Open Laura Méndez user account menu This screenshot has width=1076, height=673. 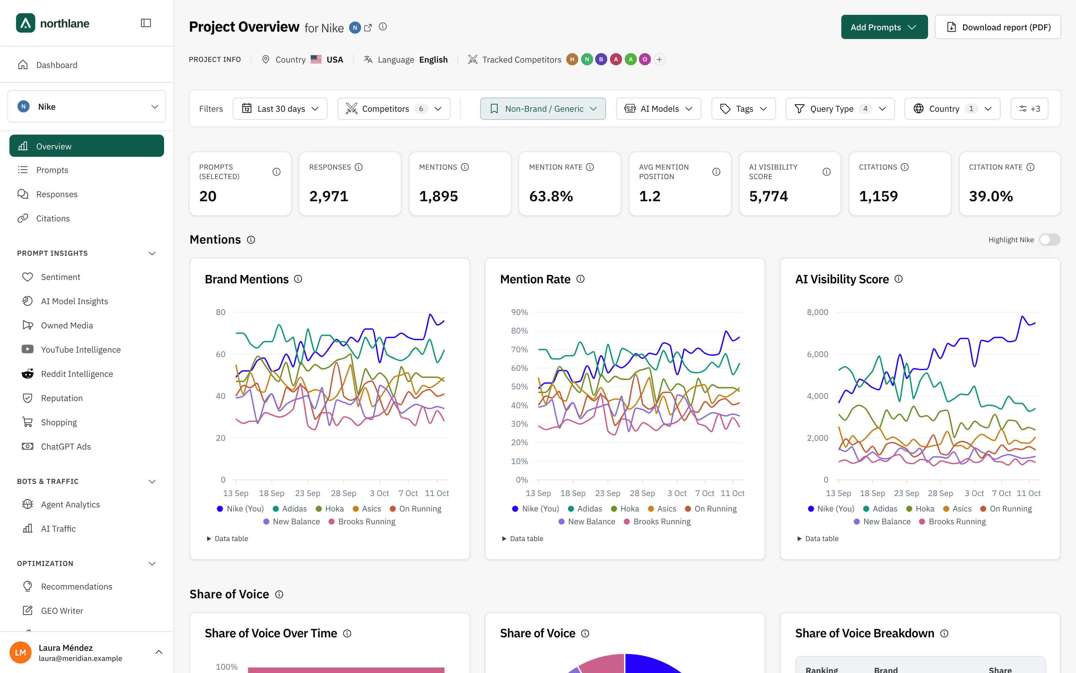pyautogui.click(x=87, y=652)
